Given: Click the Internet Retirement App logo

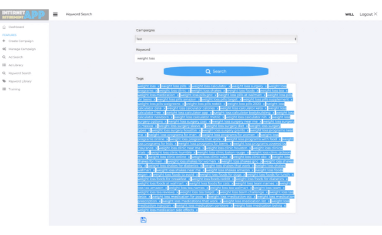Looking at the screenshot, I should pyautogui.click(x=24, y=15).
